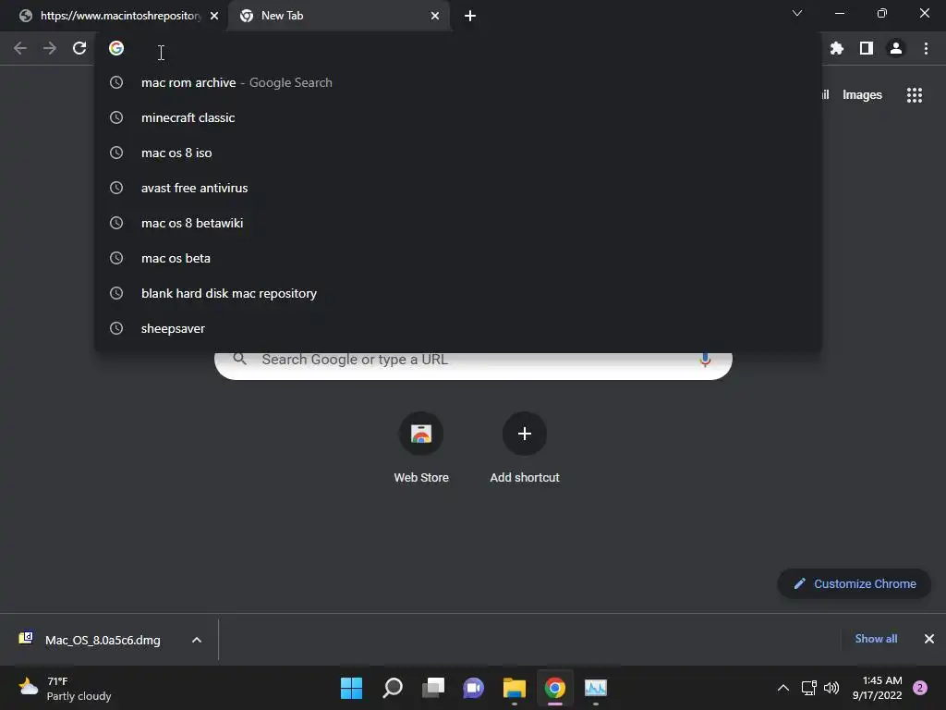Open the weather widget showing 71°F
Image resolution: width=946 pixels, height=710 pixels.
tap(65, 688)
